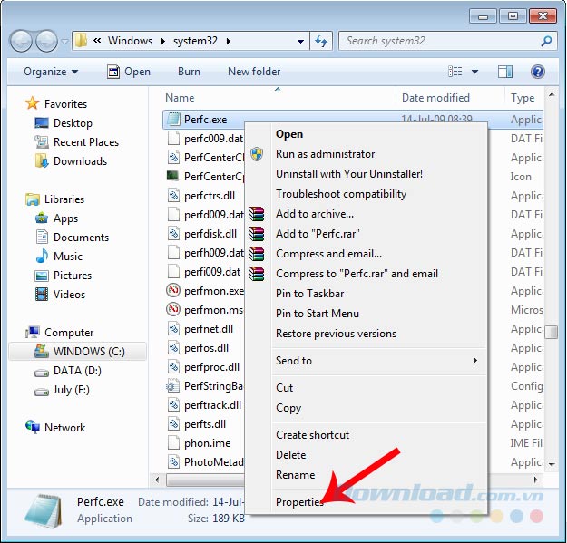This screenshot has height=543, width=567.
Task: Click the vertical scrollbar thumb
Action: (551, 332)
